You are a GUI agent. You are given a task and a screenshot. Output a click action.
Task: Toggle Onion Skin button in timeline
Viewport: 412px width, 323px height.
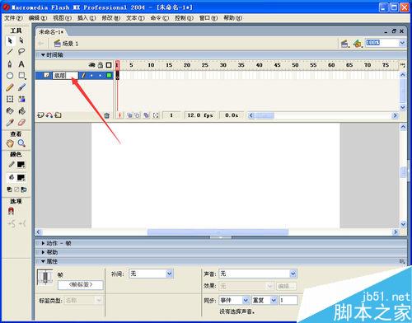(129, 115)
